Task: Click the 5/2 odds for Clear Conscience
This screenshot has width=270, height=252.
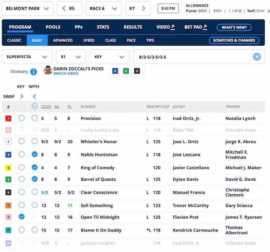Action: tap(45, 192)
